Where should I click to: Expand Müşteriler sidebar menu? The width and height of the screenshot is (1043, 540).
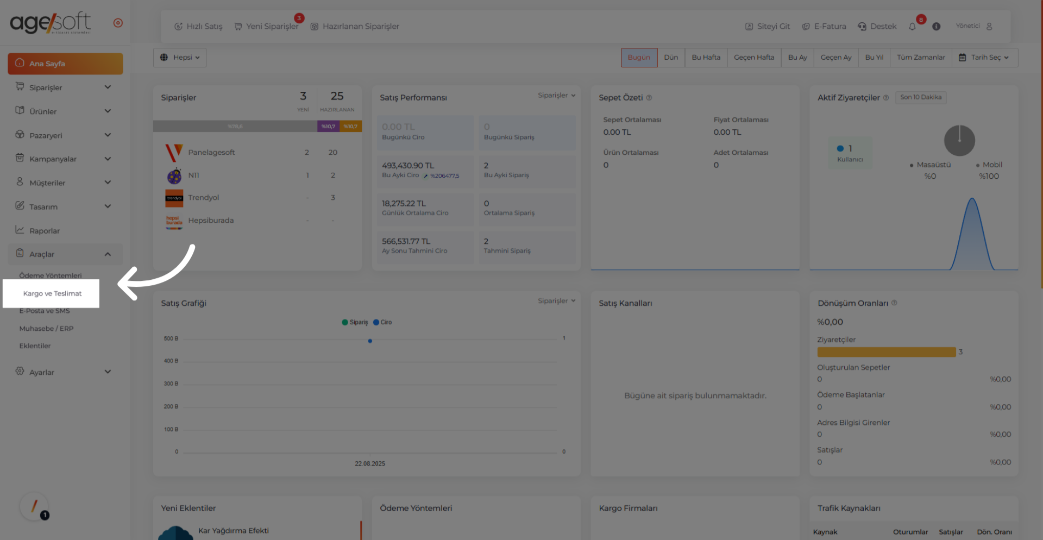(x=65, y=183)
